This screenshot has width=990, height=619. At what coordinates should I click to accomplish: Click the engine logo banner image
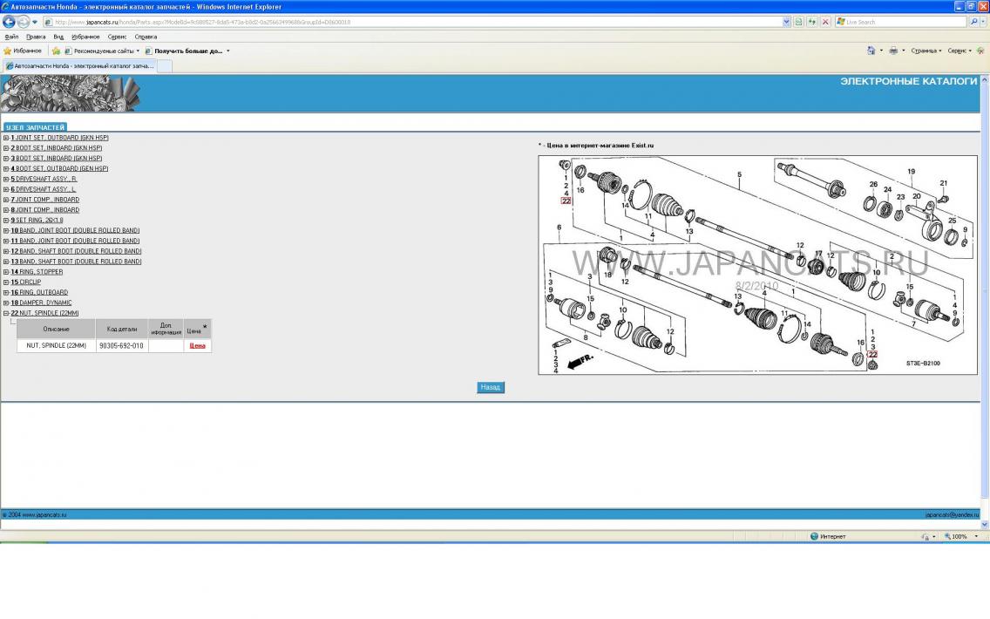point(71,93)
